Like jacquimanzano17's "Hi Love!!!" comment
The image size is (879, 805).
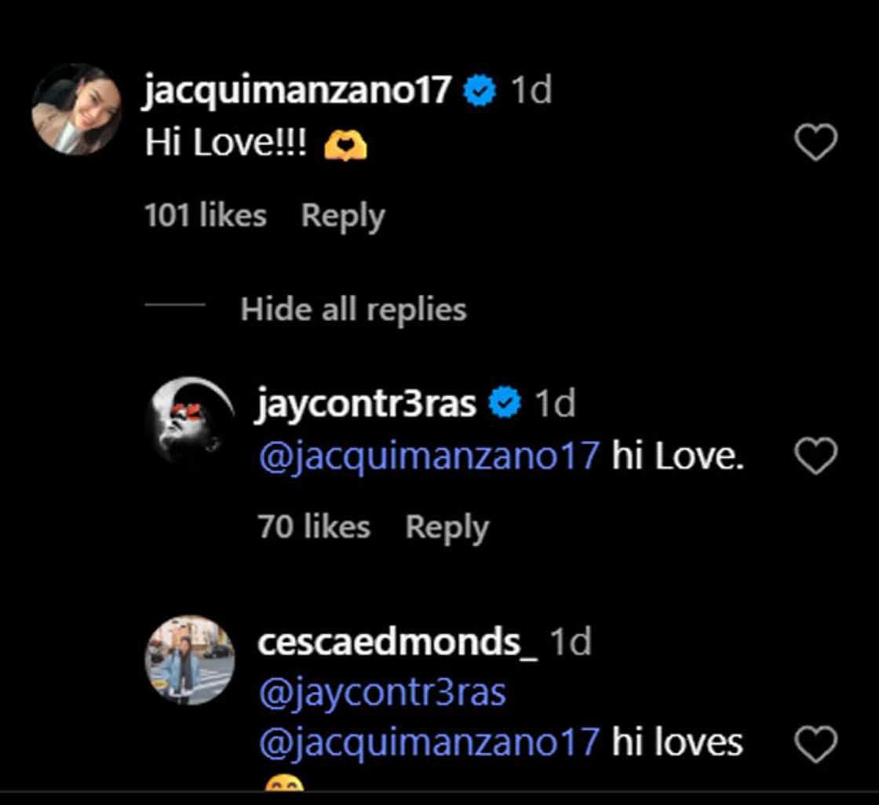(815, 144)
